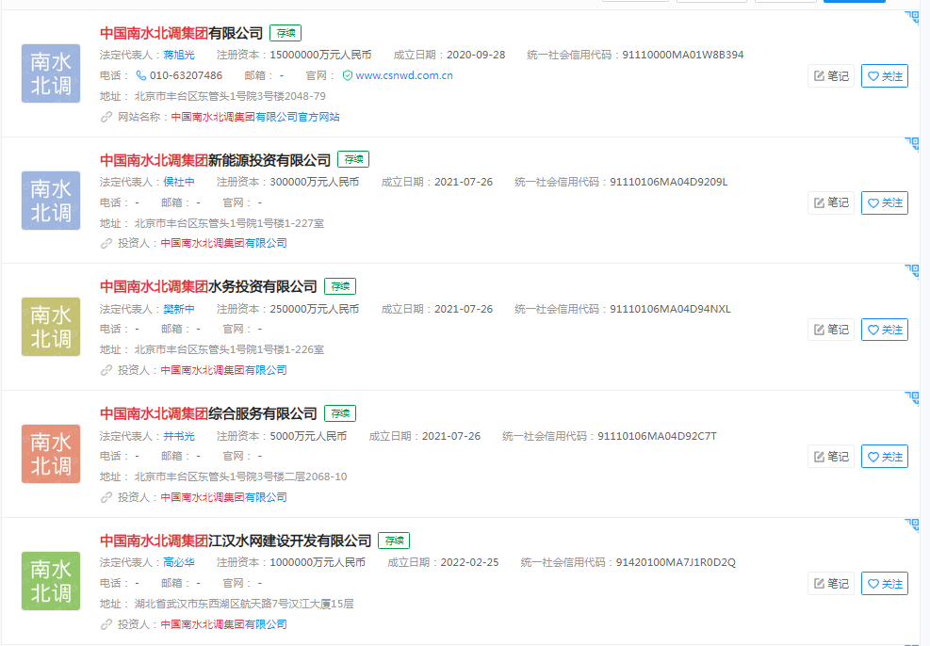
Task: Click the green 南水北调 logo for 江汉水网建设开发
Action: [x=51, y=581]
